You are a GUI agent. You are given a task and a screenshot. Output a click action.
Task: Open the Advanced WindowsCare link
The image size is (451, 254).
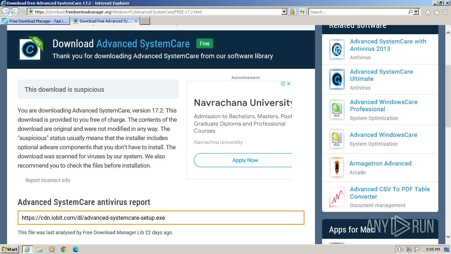383,135
